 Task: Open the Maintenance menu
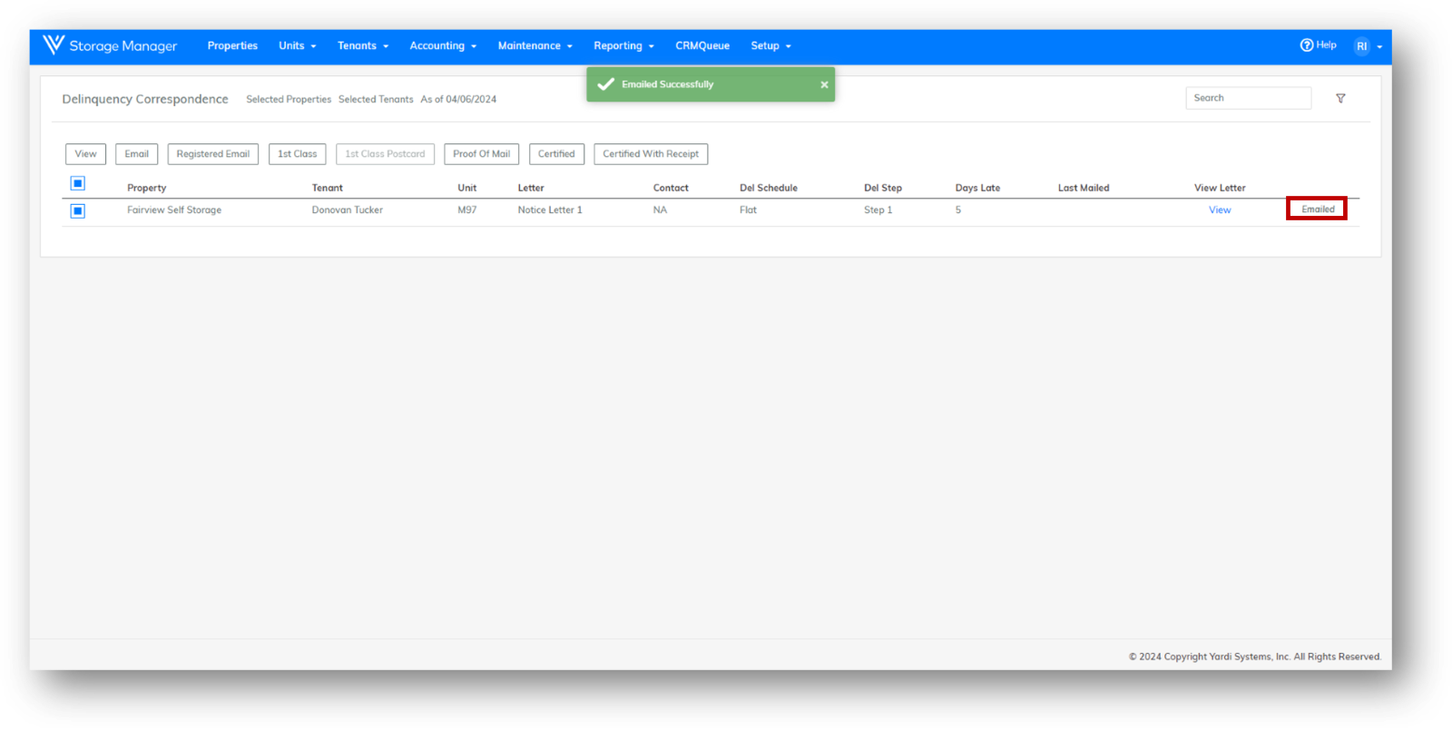pos(535,46)
